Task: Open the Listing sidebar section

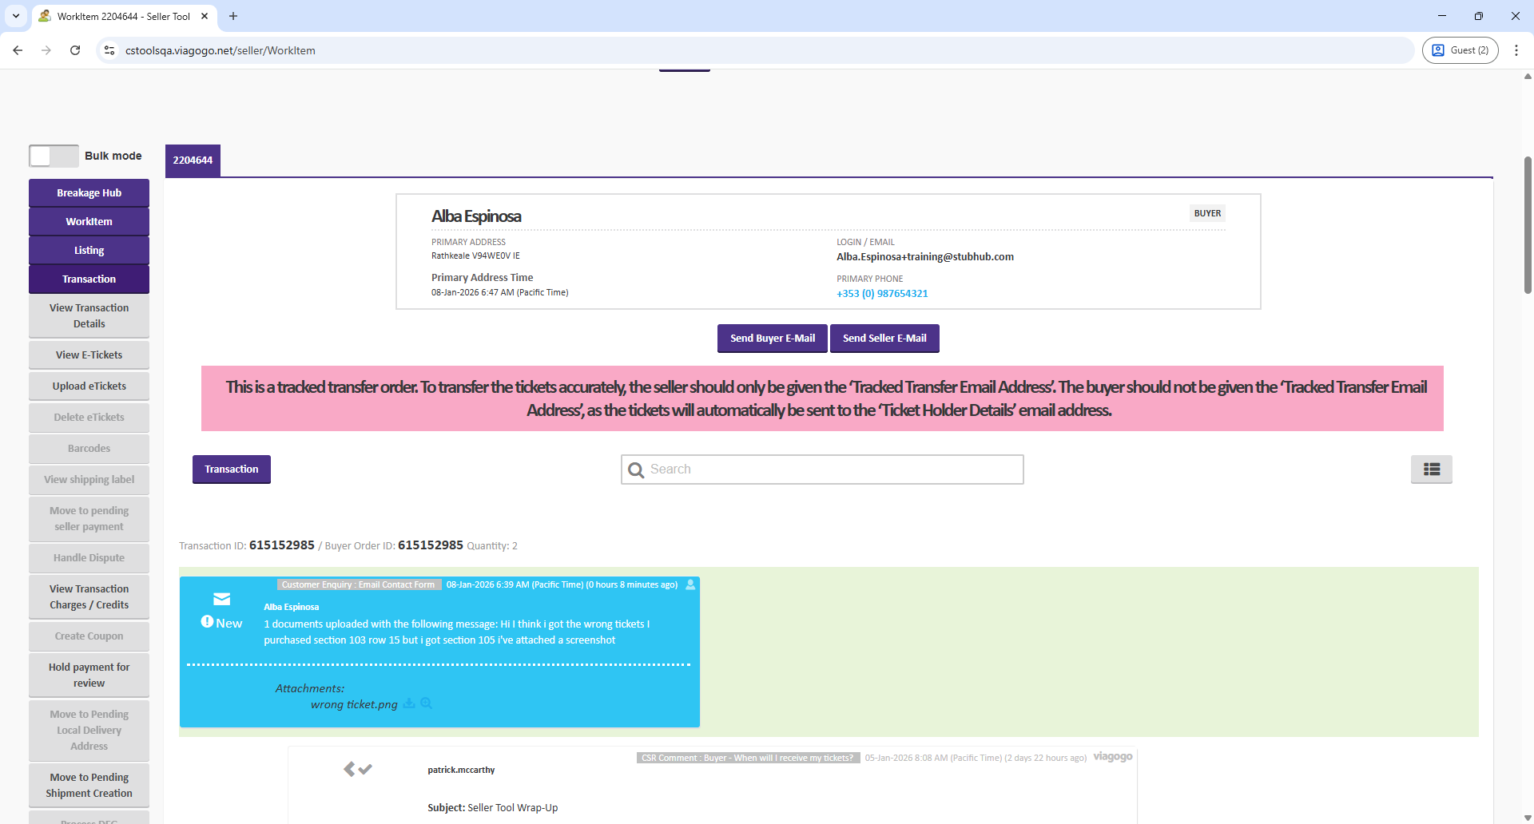Action: (x=89, y=251)
